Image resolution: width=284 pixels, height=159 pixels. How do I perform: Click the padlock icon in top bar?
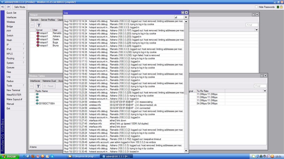pos(281,7)
